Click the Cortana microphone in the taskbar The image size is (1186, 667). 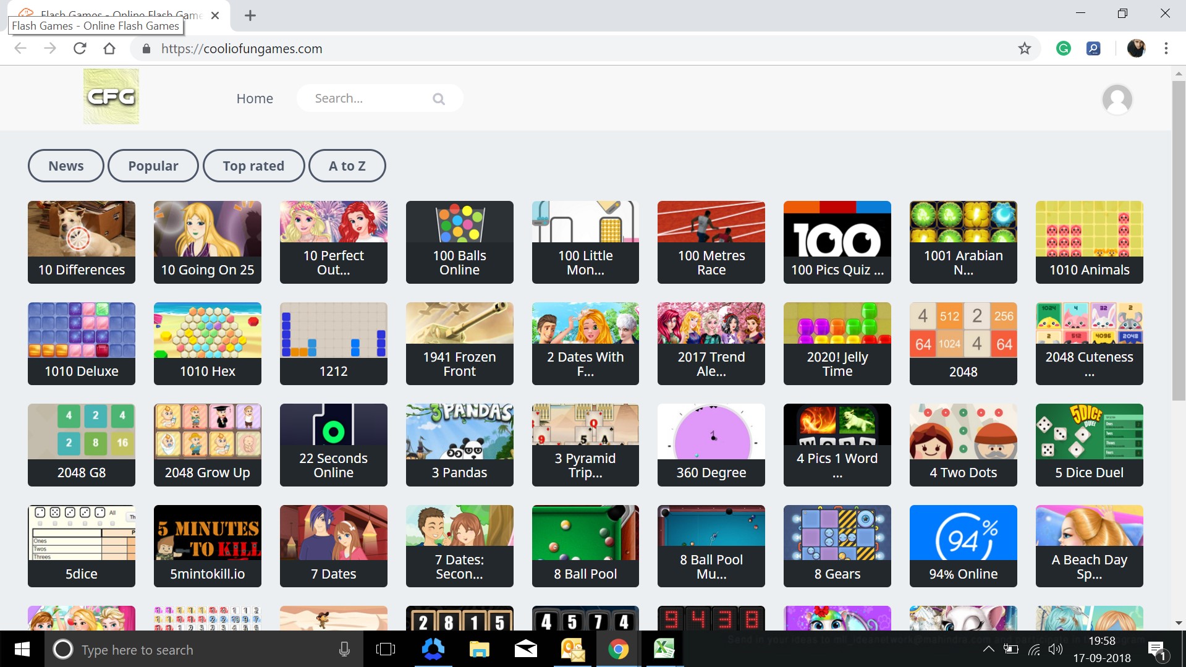344,649
